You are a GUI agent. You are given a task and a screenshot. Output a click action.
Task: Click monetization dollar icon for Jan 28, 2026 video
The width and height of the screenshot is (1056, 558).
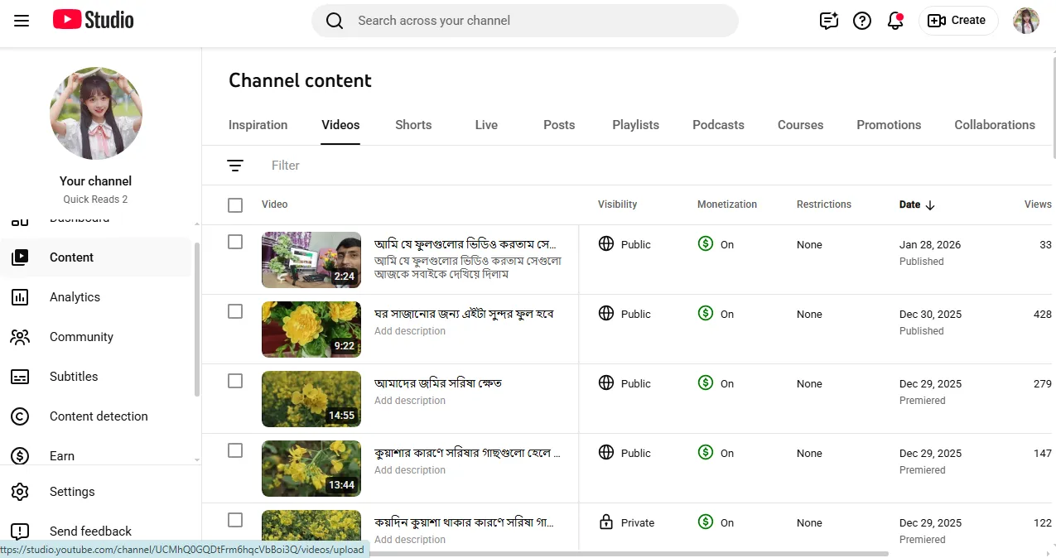(x=706, y=243)
